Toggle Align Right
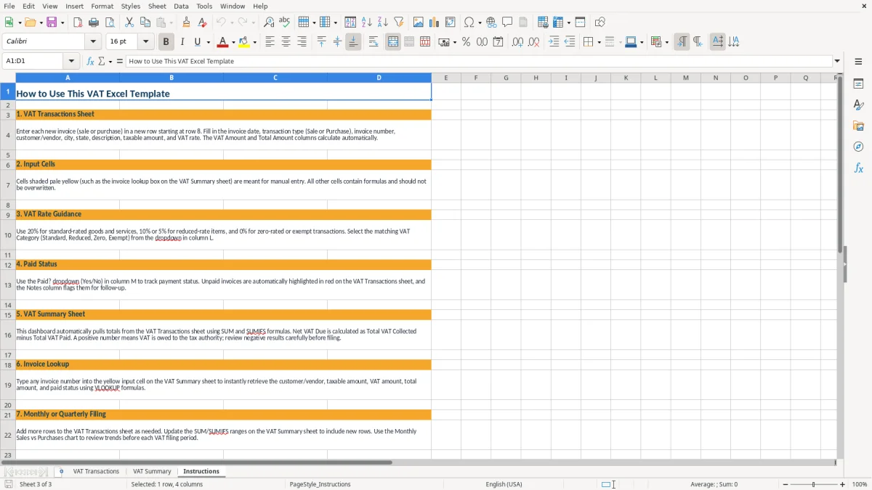This screenshot has height=490, width=872. click(x=302, y=42)
